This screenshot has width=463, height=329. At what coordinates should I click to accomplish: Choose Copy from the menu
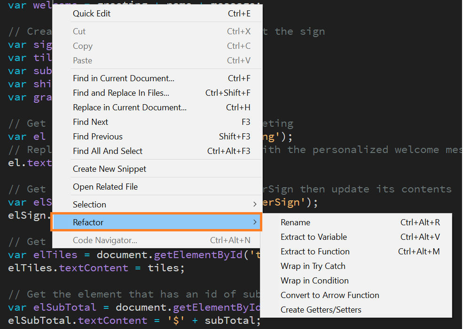[x=82, y=46]
